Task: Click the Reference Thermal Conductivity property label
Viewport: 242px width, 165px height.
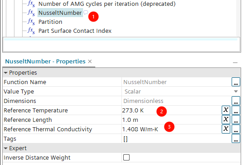Action: tap(48, 129)
